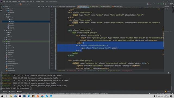The image size is (174, 98).
Task: Select the Local terminal session tab
Action: tap(10, 73)
